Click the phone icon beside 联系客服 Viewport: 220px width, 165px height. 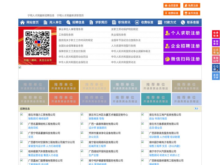183,22
